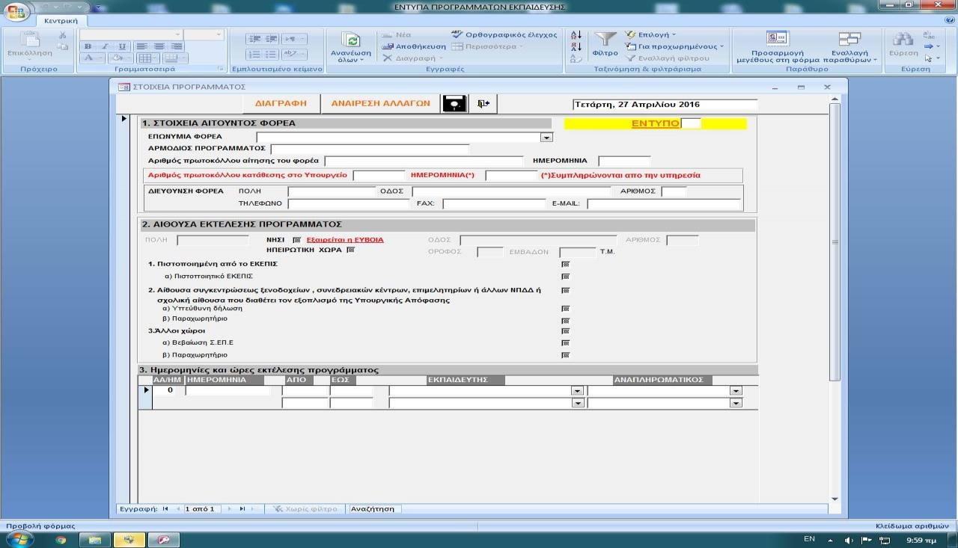This screenshot has width=958, height=548.
Task: Click in the E-MAIL field
Action: (x=664, y=204)
